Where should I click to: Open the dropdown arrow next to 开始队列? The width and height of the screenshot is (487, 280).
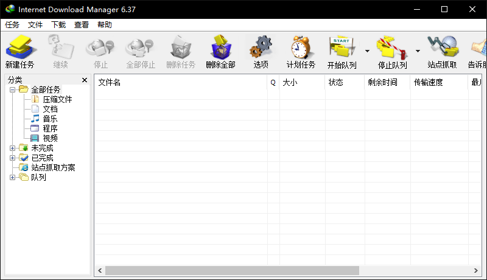point(368,51)
